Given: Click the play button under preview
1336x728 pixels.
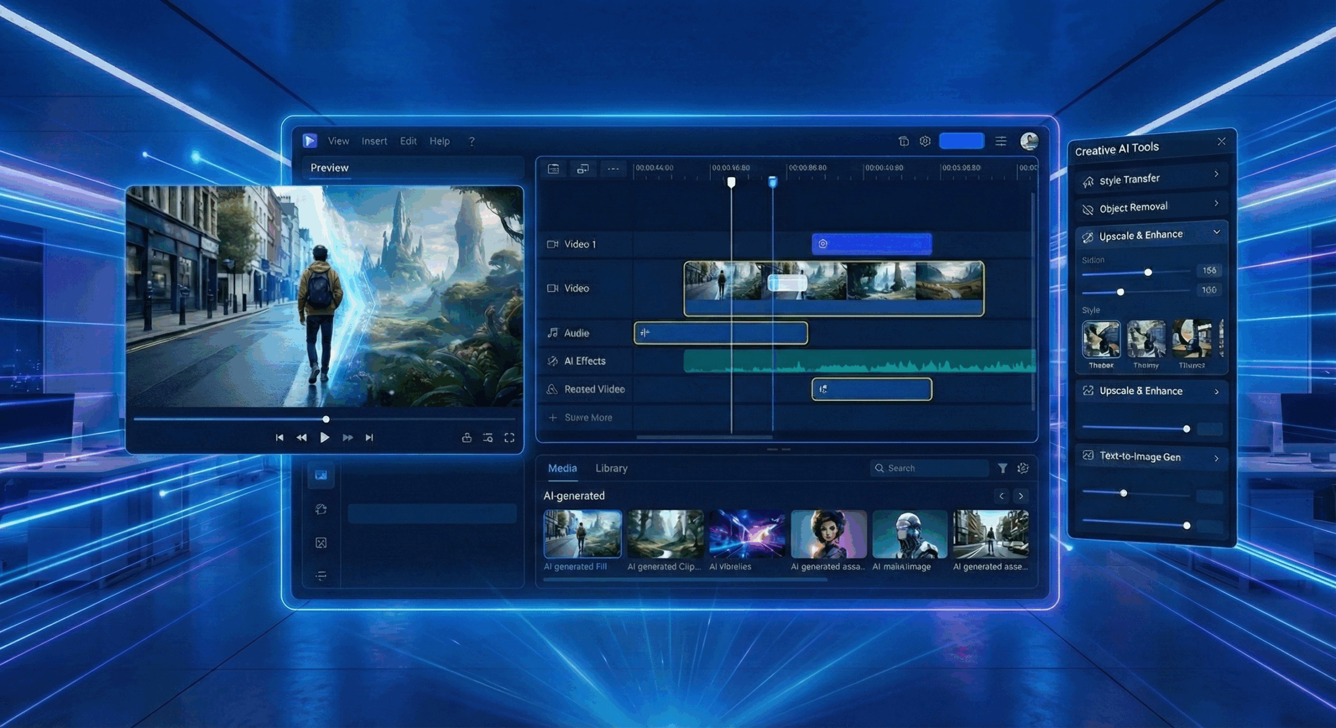Looking at the screenshot, I should (325, 438).
